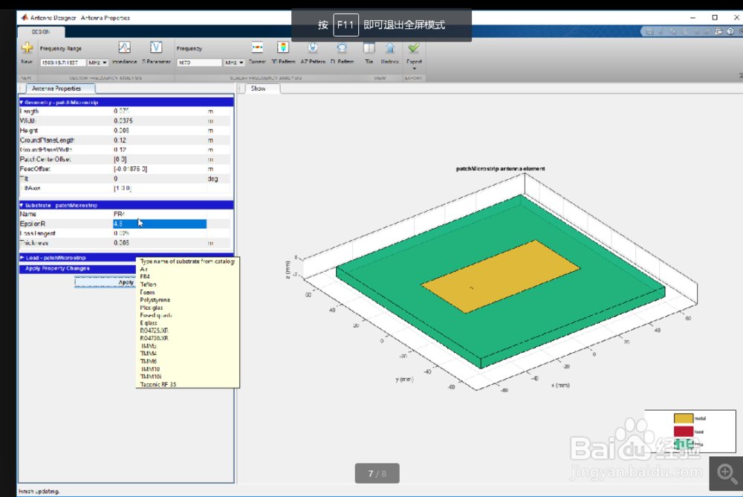
Task: Click the red feed legend swatch
Action: tap(684, 432)
